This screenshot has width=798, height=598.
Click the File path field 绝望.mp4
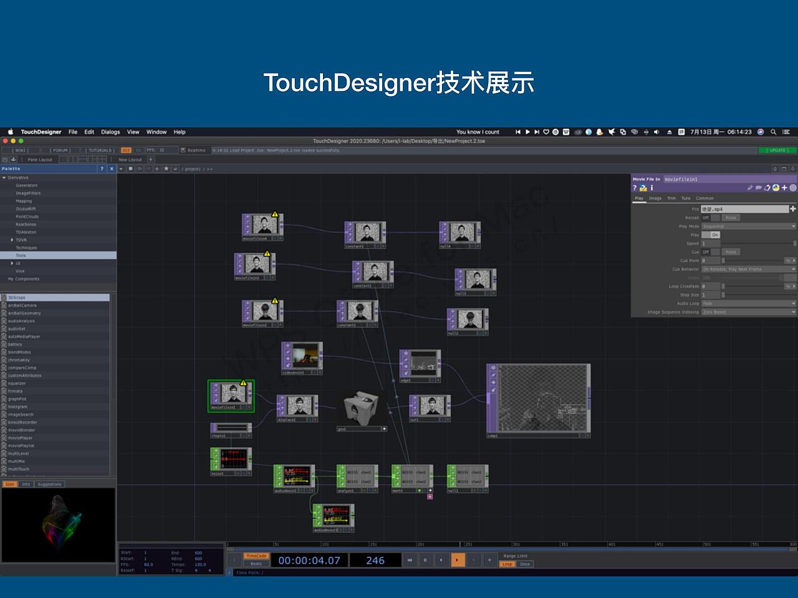coord(745,209)
